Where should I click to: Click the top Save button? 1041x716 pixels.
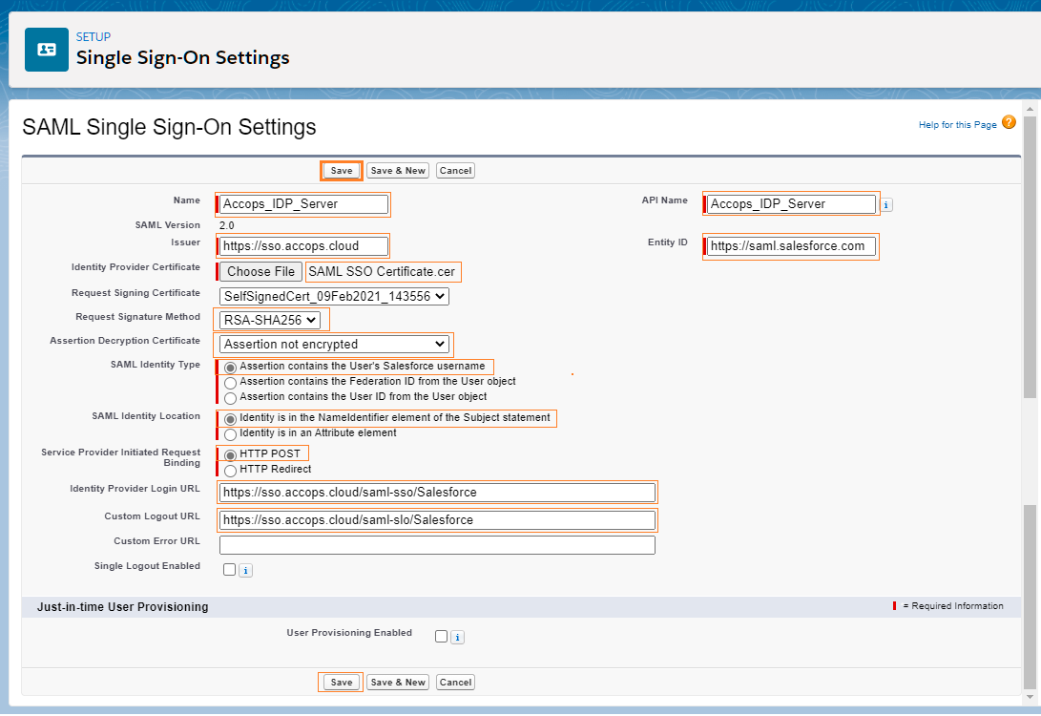click(342, 171)
